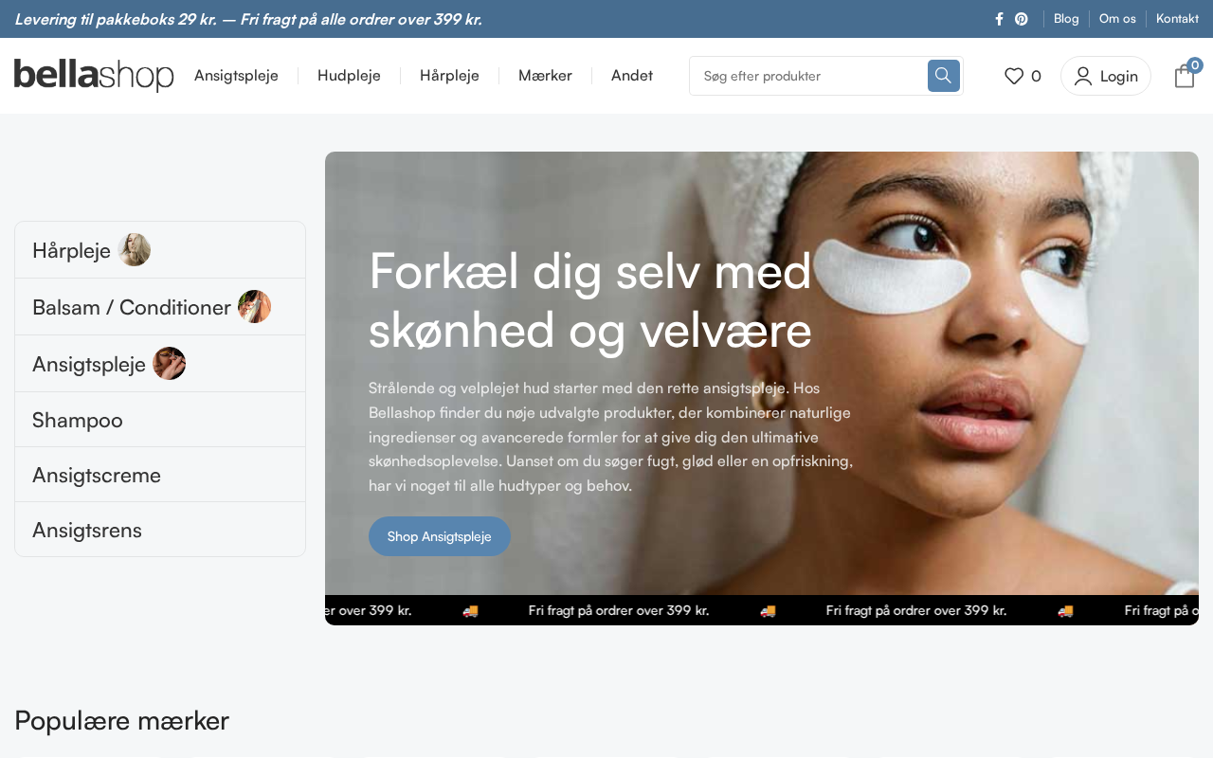Click the user icon beside Login
Viewport: 1213px width, 758px height.
(1083, 76)
